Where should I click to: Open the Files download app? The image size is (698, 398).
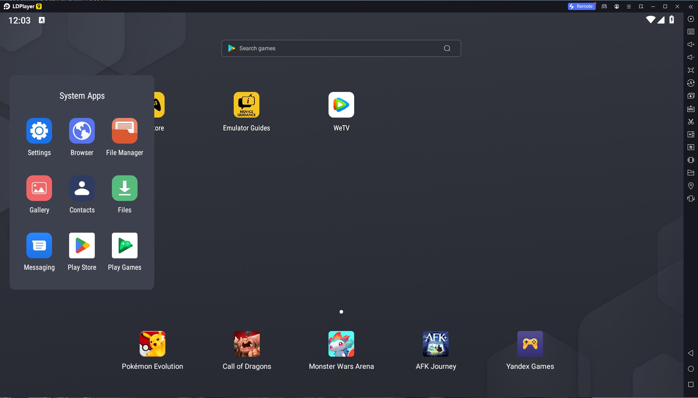(x=125, y=188)
